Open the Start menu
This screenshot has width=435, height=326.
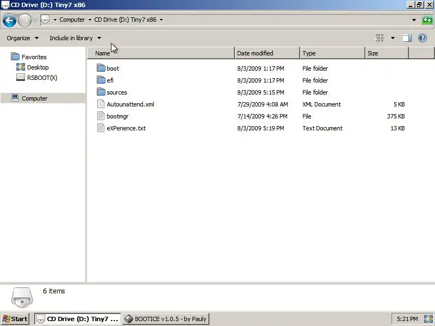(x=15, y=319)
